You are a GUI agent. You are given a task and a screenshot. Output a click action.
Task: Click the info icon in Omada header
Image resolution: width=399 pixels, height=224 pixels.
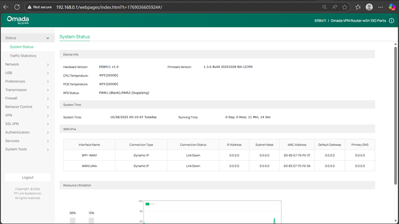point(391,21)
